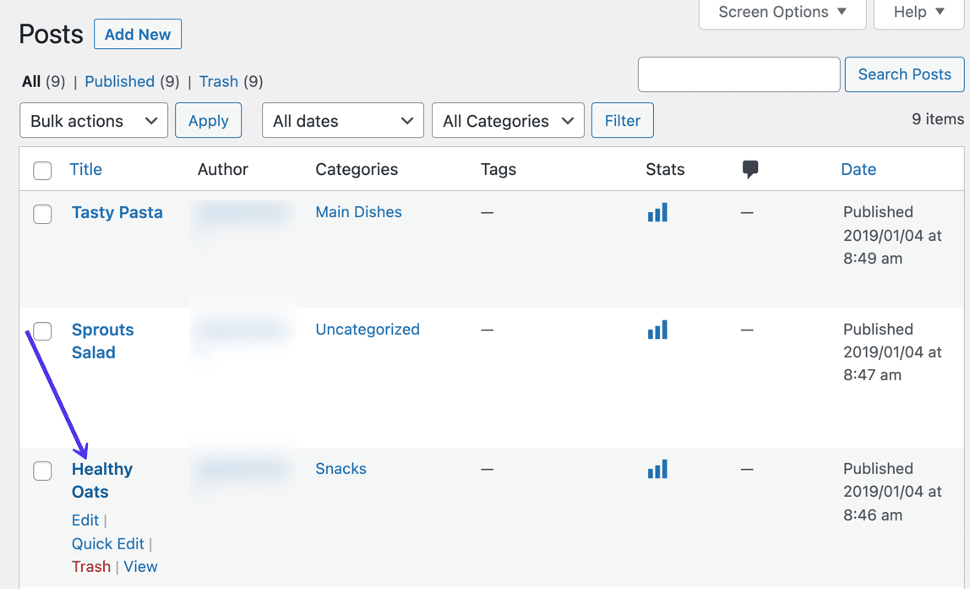The height and width of the screenshot is (589, 970).
Task: Expand the Screen Options panel
Action: coord(781,12)
